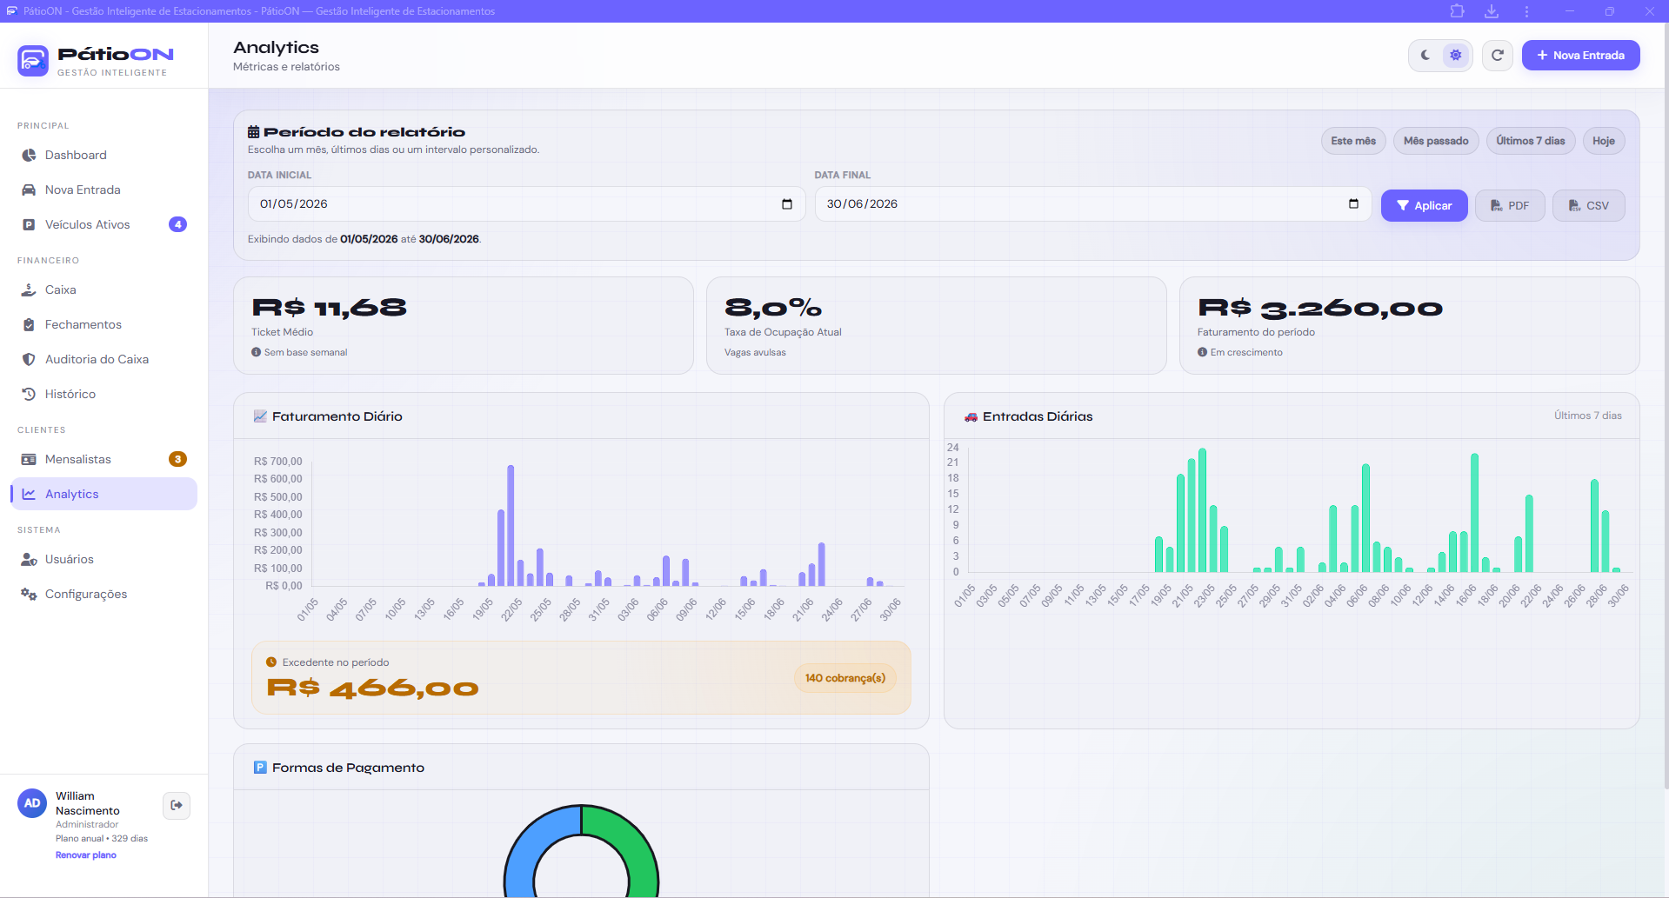Click the AD user avatar
The height and width of the screenshot is (898, 1669).
pos(32,803)
